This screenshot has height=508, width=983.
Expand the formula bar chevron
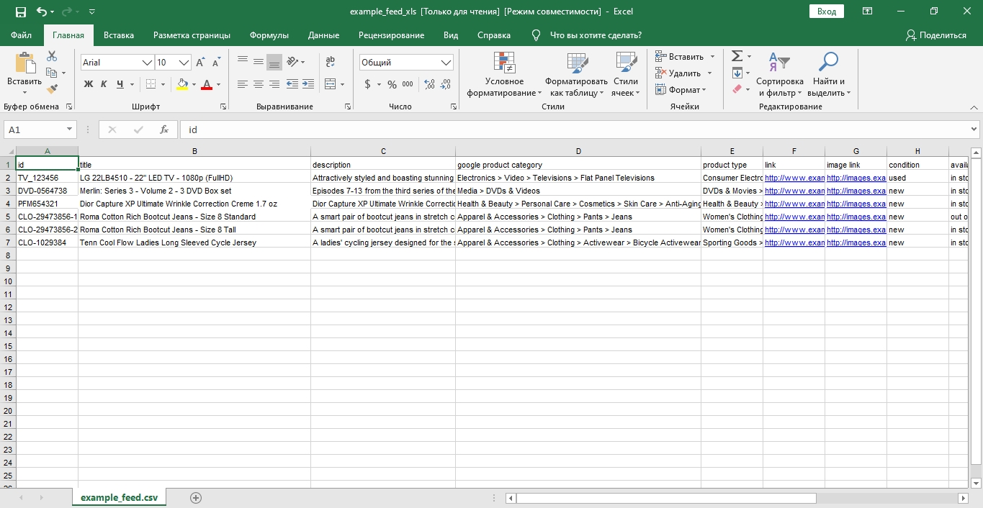974,130
